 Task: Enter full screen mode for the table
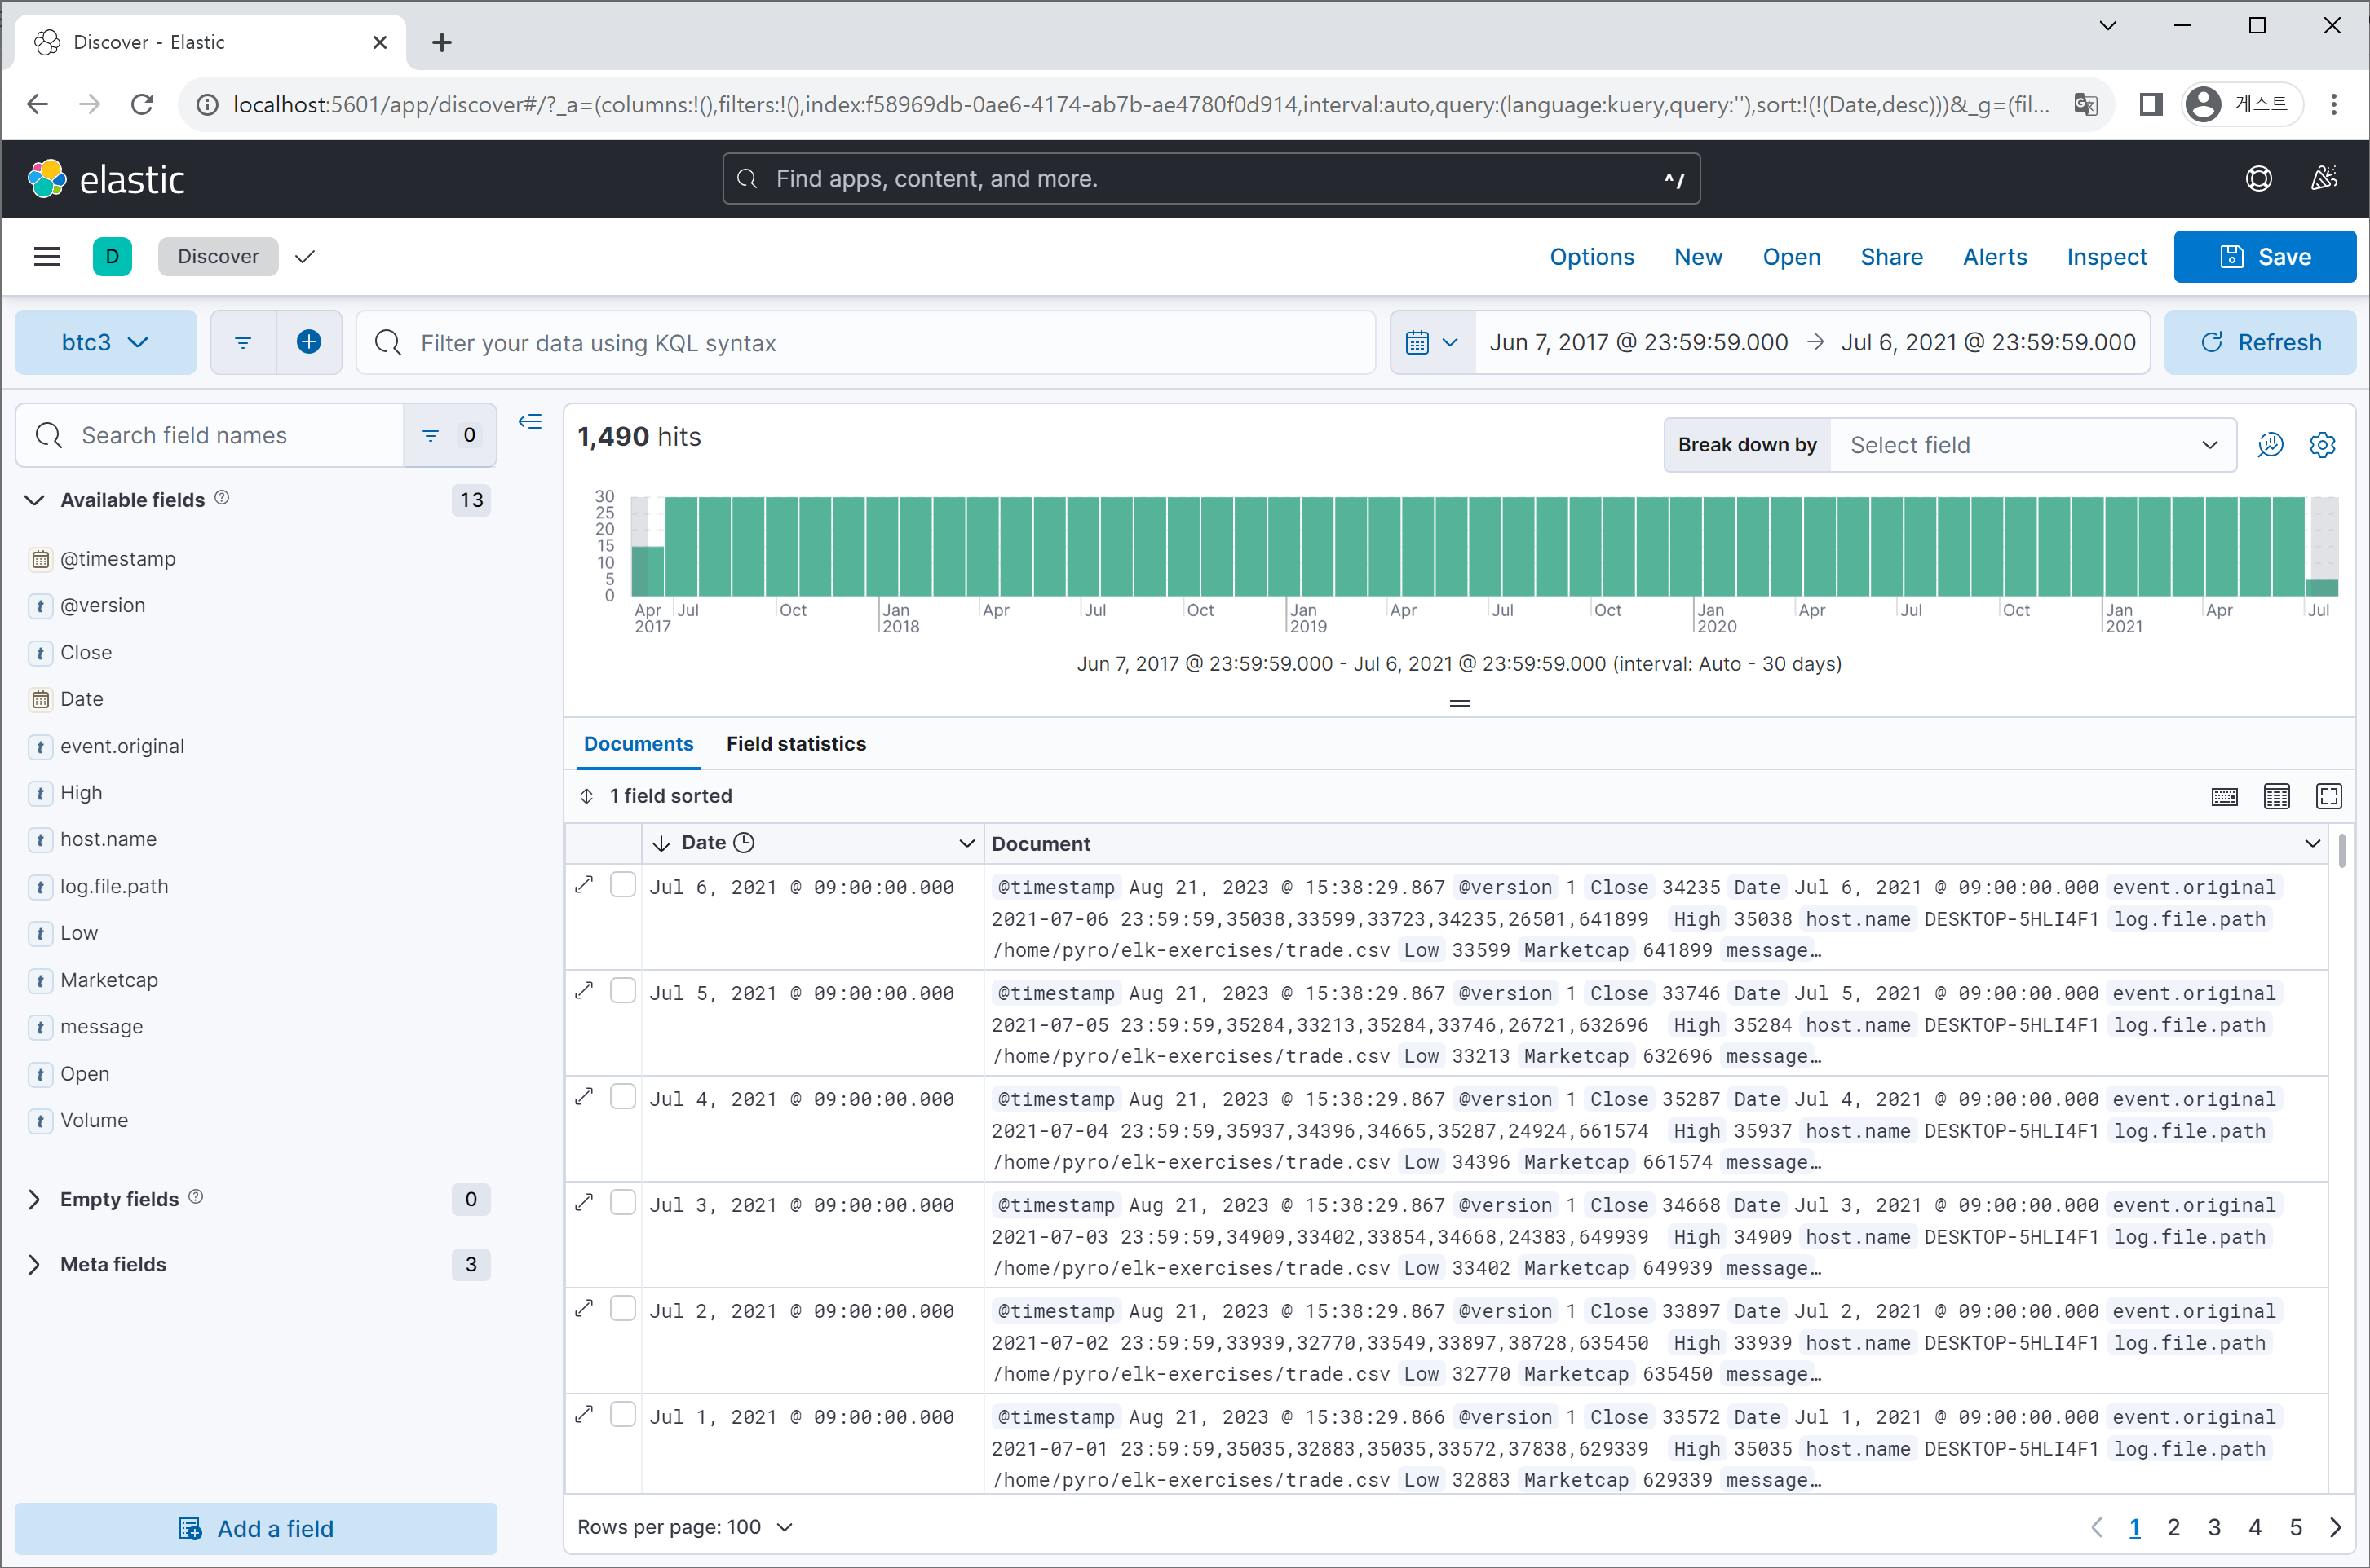pyautogui.click(x=2328, y=796)
